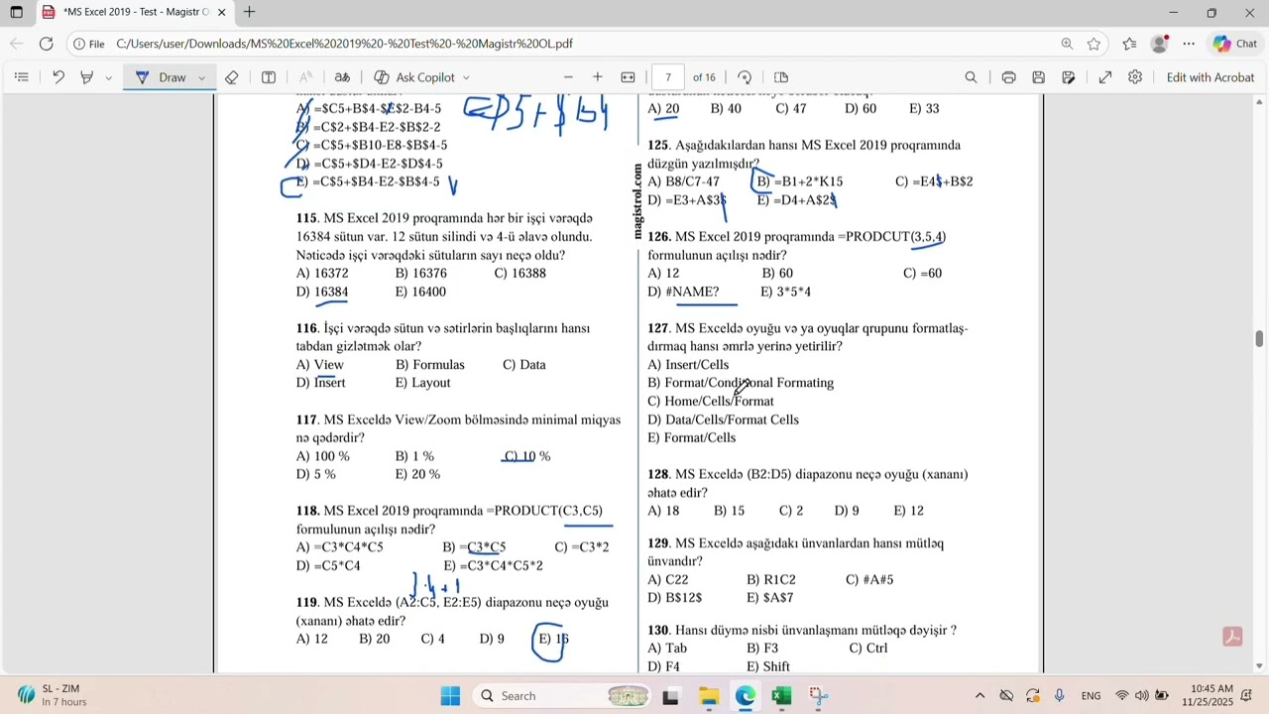Viewport: 1269px width, 714px height.
Task: Open Find in PDF search
Action: tap(971, 77)
